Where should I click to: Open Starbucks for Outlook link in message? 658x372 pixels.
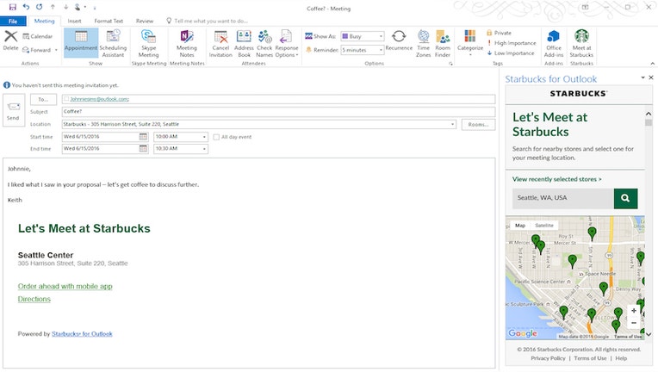point(82,334)
